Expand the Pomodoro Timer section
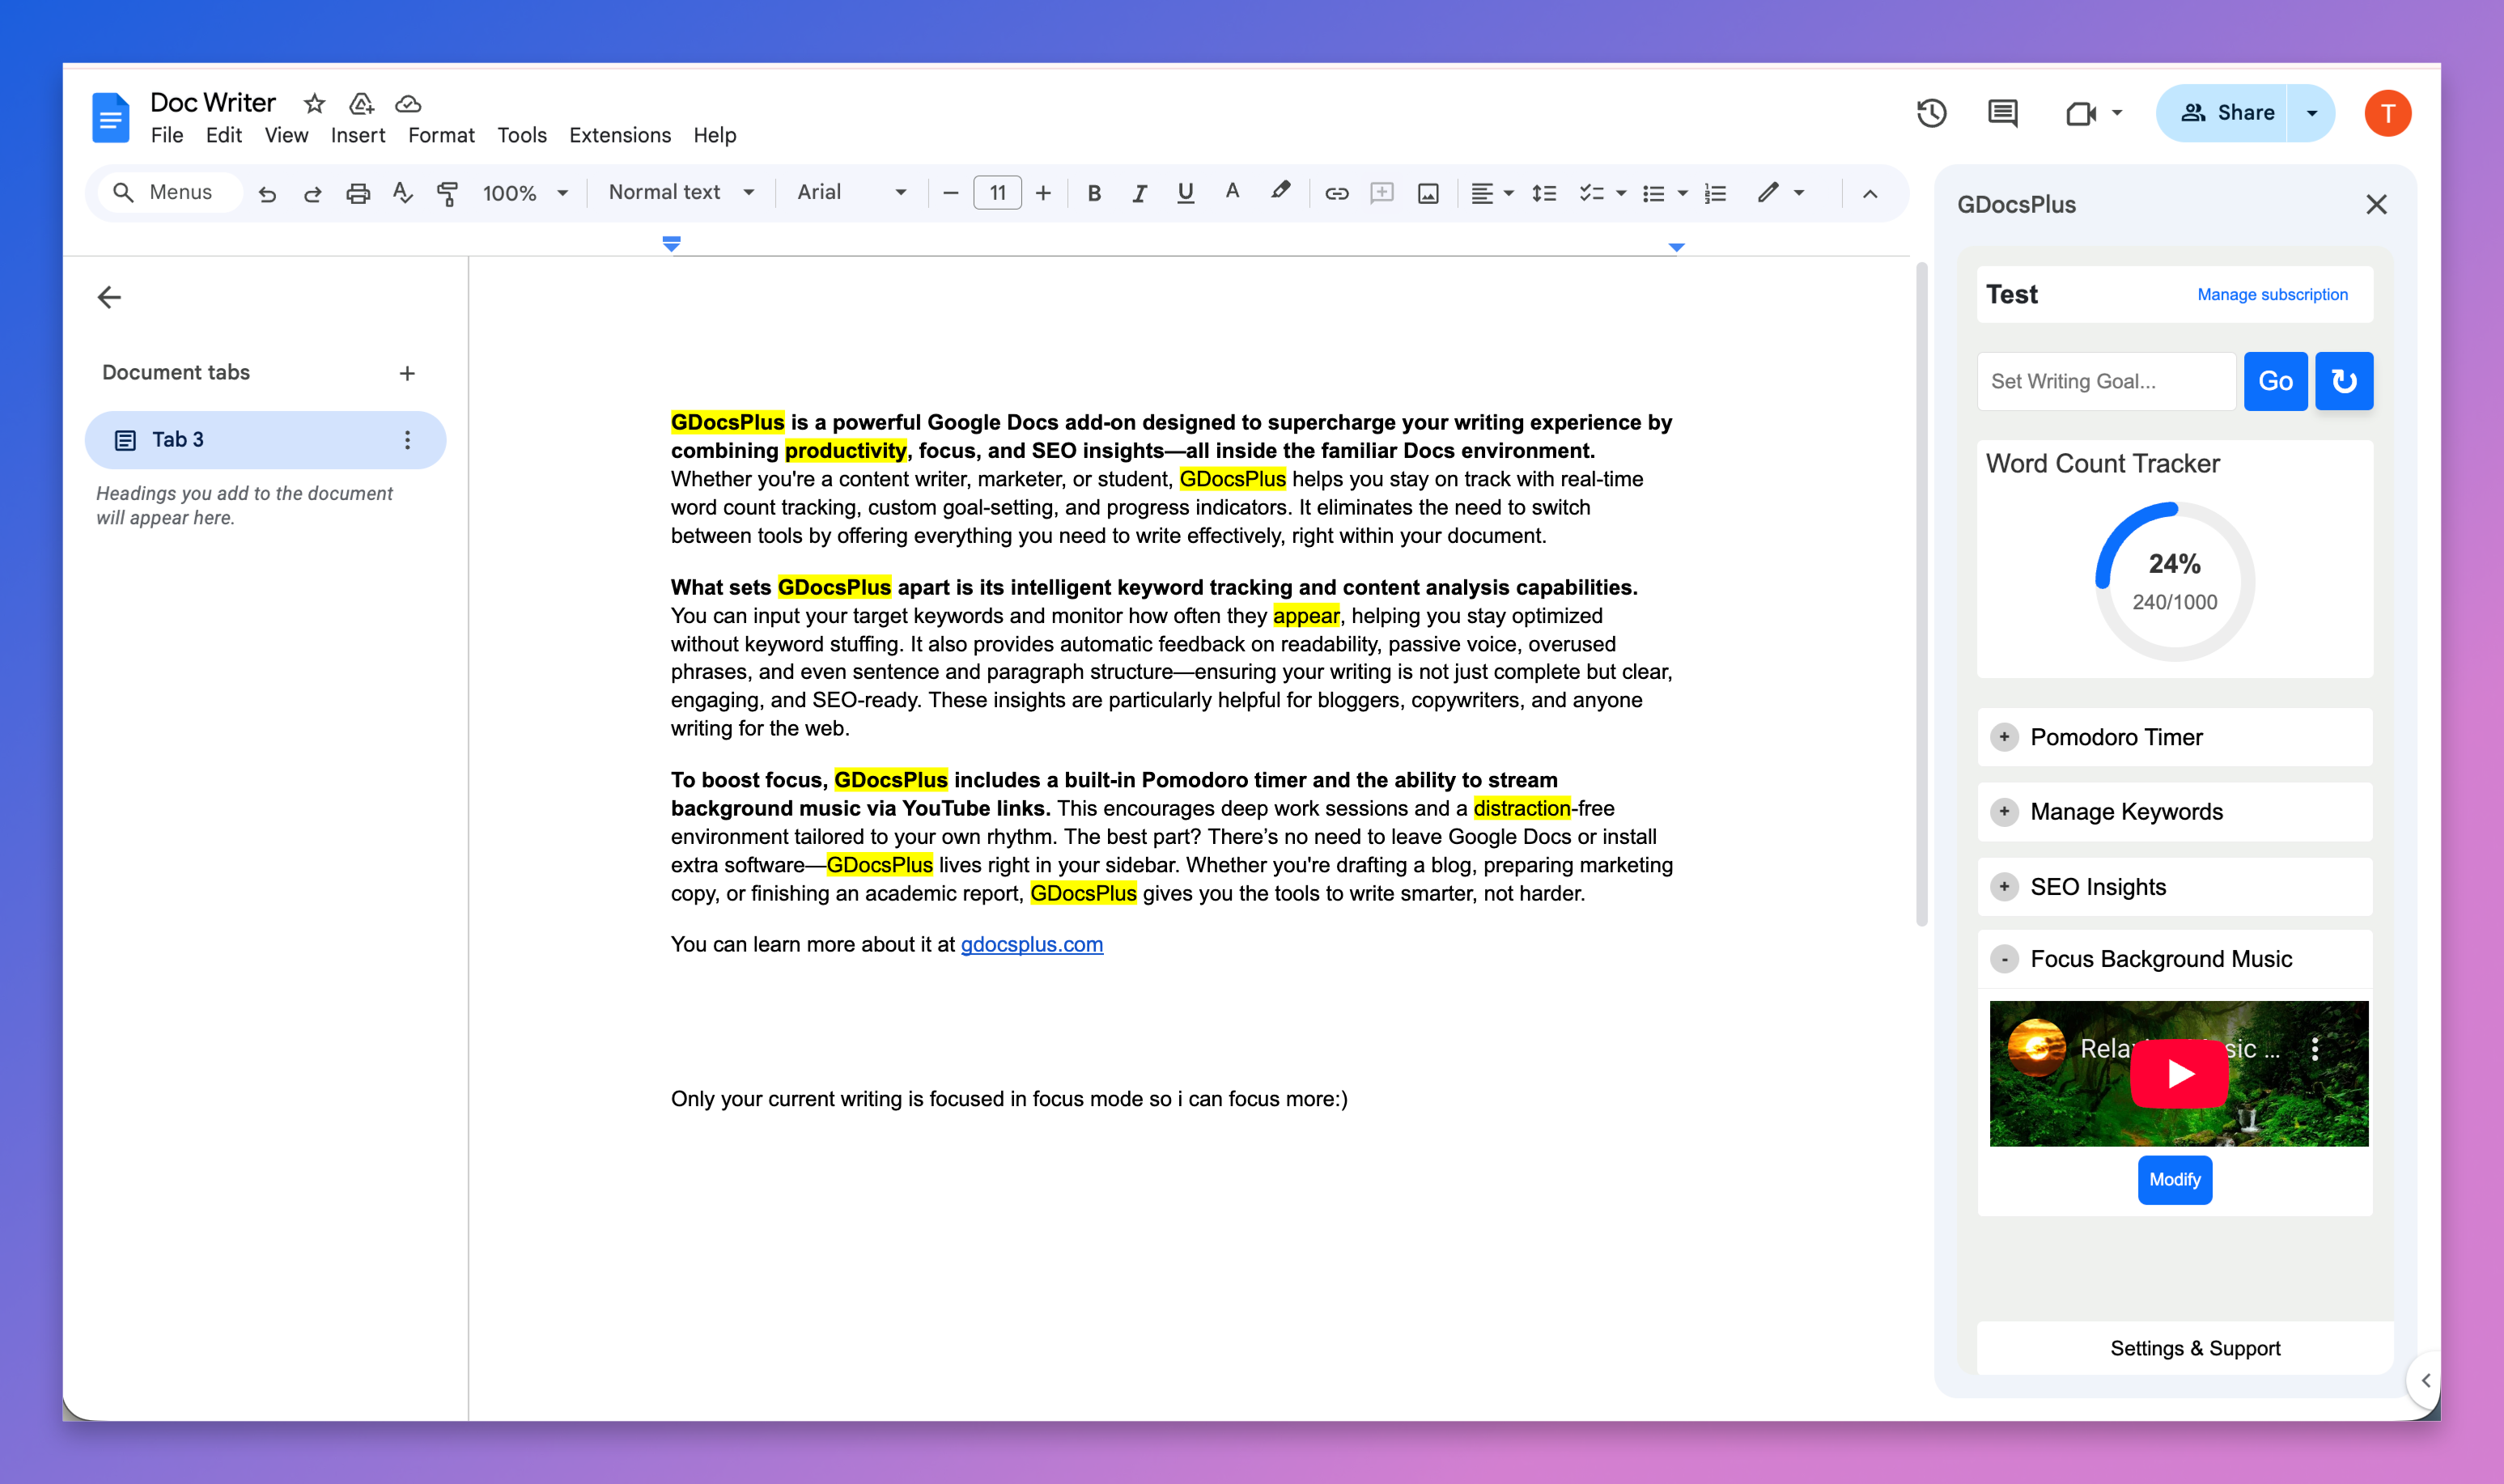Screen dimensions: 2504x1484 click(x=2004, y=737)
